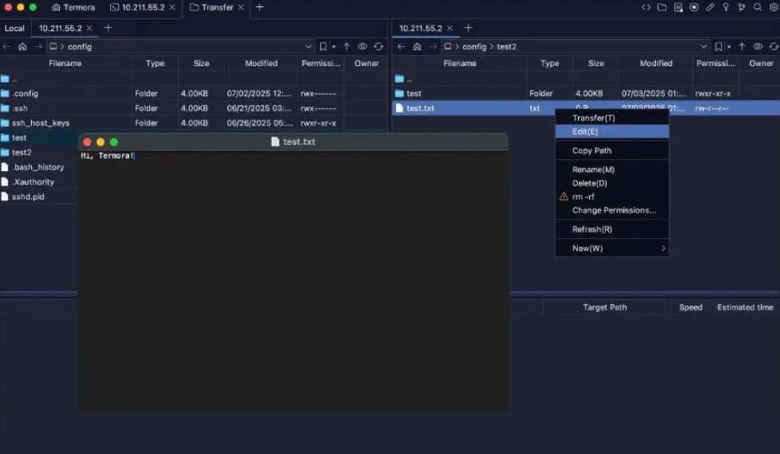The width and height of the screenshot is (780, 454).
Task: Click the Estimated time column header
Action: [x=745, y=307]
